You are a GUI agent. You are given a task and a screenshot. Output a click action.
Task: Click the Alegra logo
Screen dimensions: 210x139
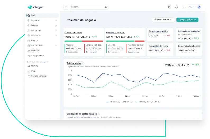click(x=35, y=7)
